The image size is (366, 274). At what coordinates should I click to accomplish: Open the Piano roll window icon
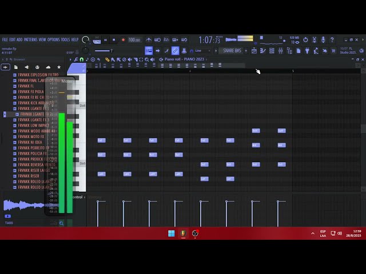[263, 51]
